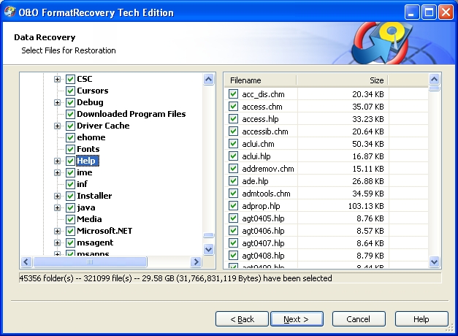Click the O&O FormatRecovery title bar icon
This screenshot has height=336, width=458.
tap(10, 12)
